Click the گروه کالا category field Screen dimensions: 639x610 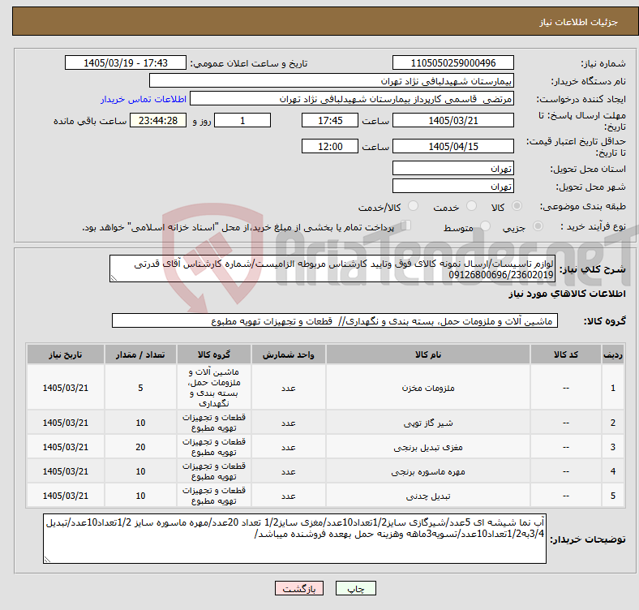(x=335, y=321)
